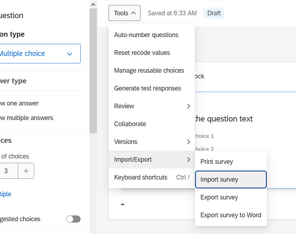Click the collapse block triangle icon
The image size is (296, 234).
click(123, 204)
